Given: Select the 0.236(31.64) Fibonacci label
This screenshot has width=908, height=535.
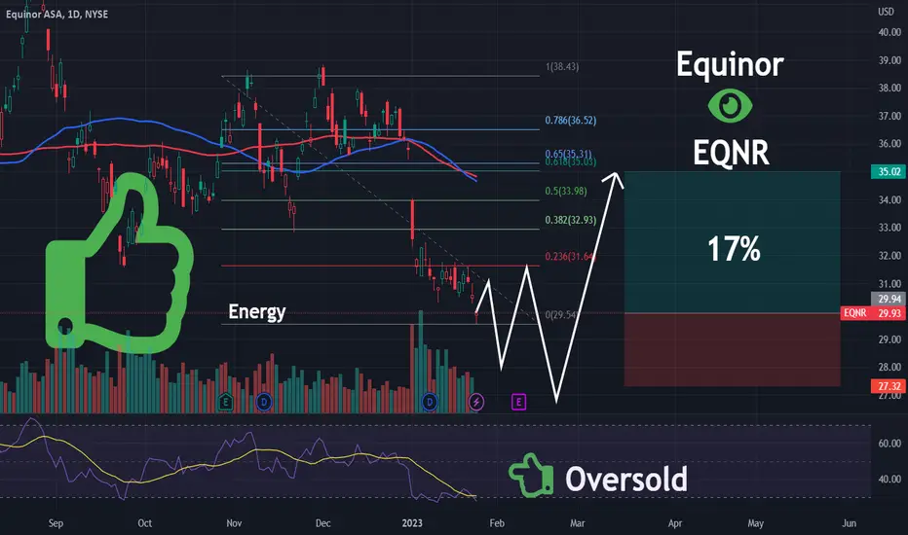Looking at the screenshot, I should (x=570, y=256).
